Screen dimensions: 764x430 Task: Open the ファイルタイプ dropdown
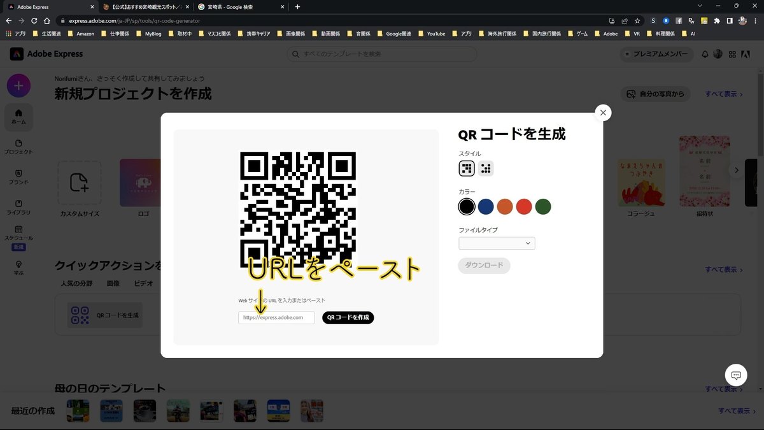[x=497, y=243]
